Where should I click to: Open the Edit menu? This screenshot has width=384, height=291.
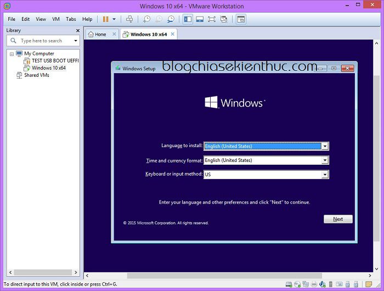(x=25, y=19)
